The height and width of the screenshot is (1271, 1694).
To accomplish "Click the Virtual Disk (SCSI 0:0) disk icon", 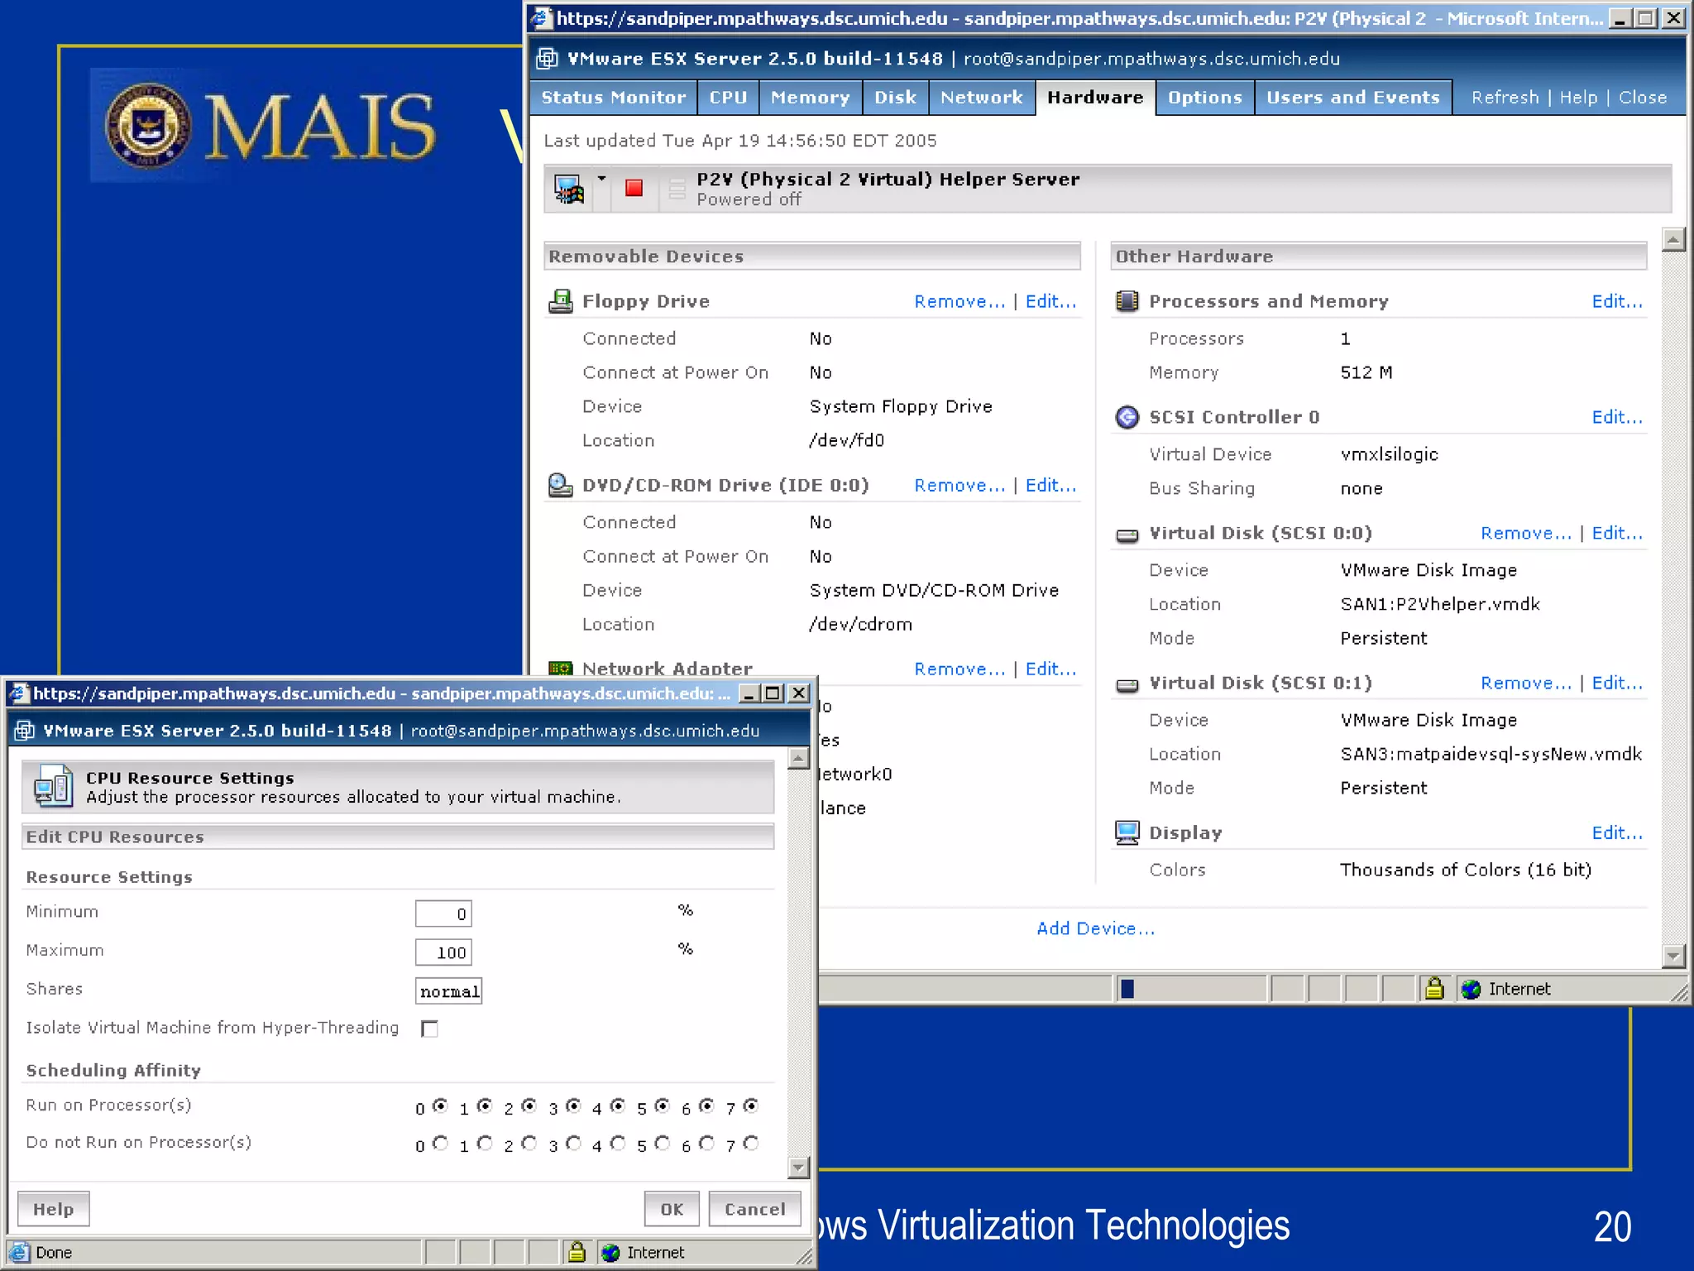I will [x=1127, y=535].
